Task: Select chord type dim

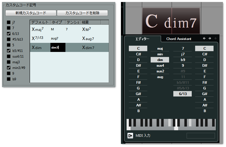Action: click(x=160, y=60)
